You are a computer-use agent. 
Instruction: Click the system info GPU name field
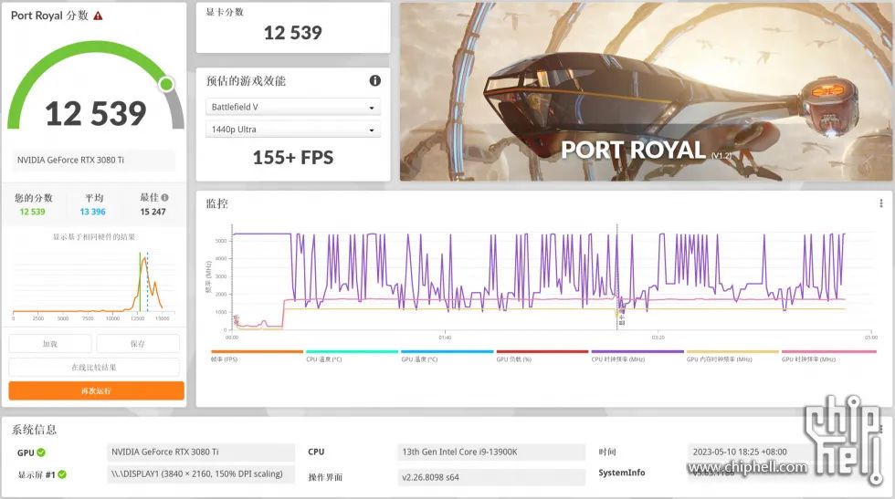(x=200, y=452)
